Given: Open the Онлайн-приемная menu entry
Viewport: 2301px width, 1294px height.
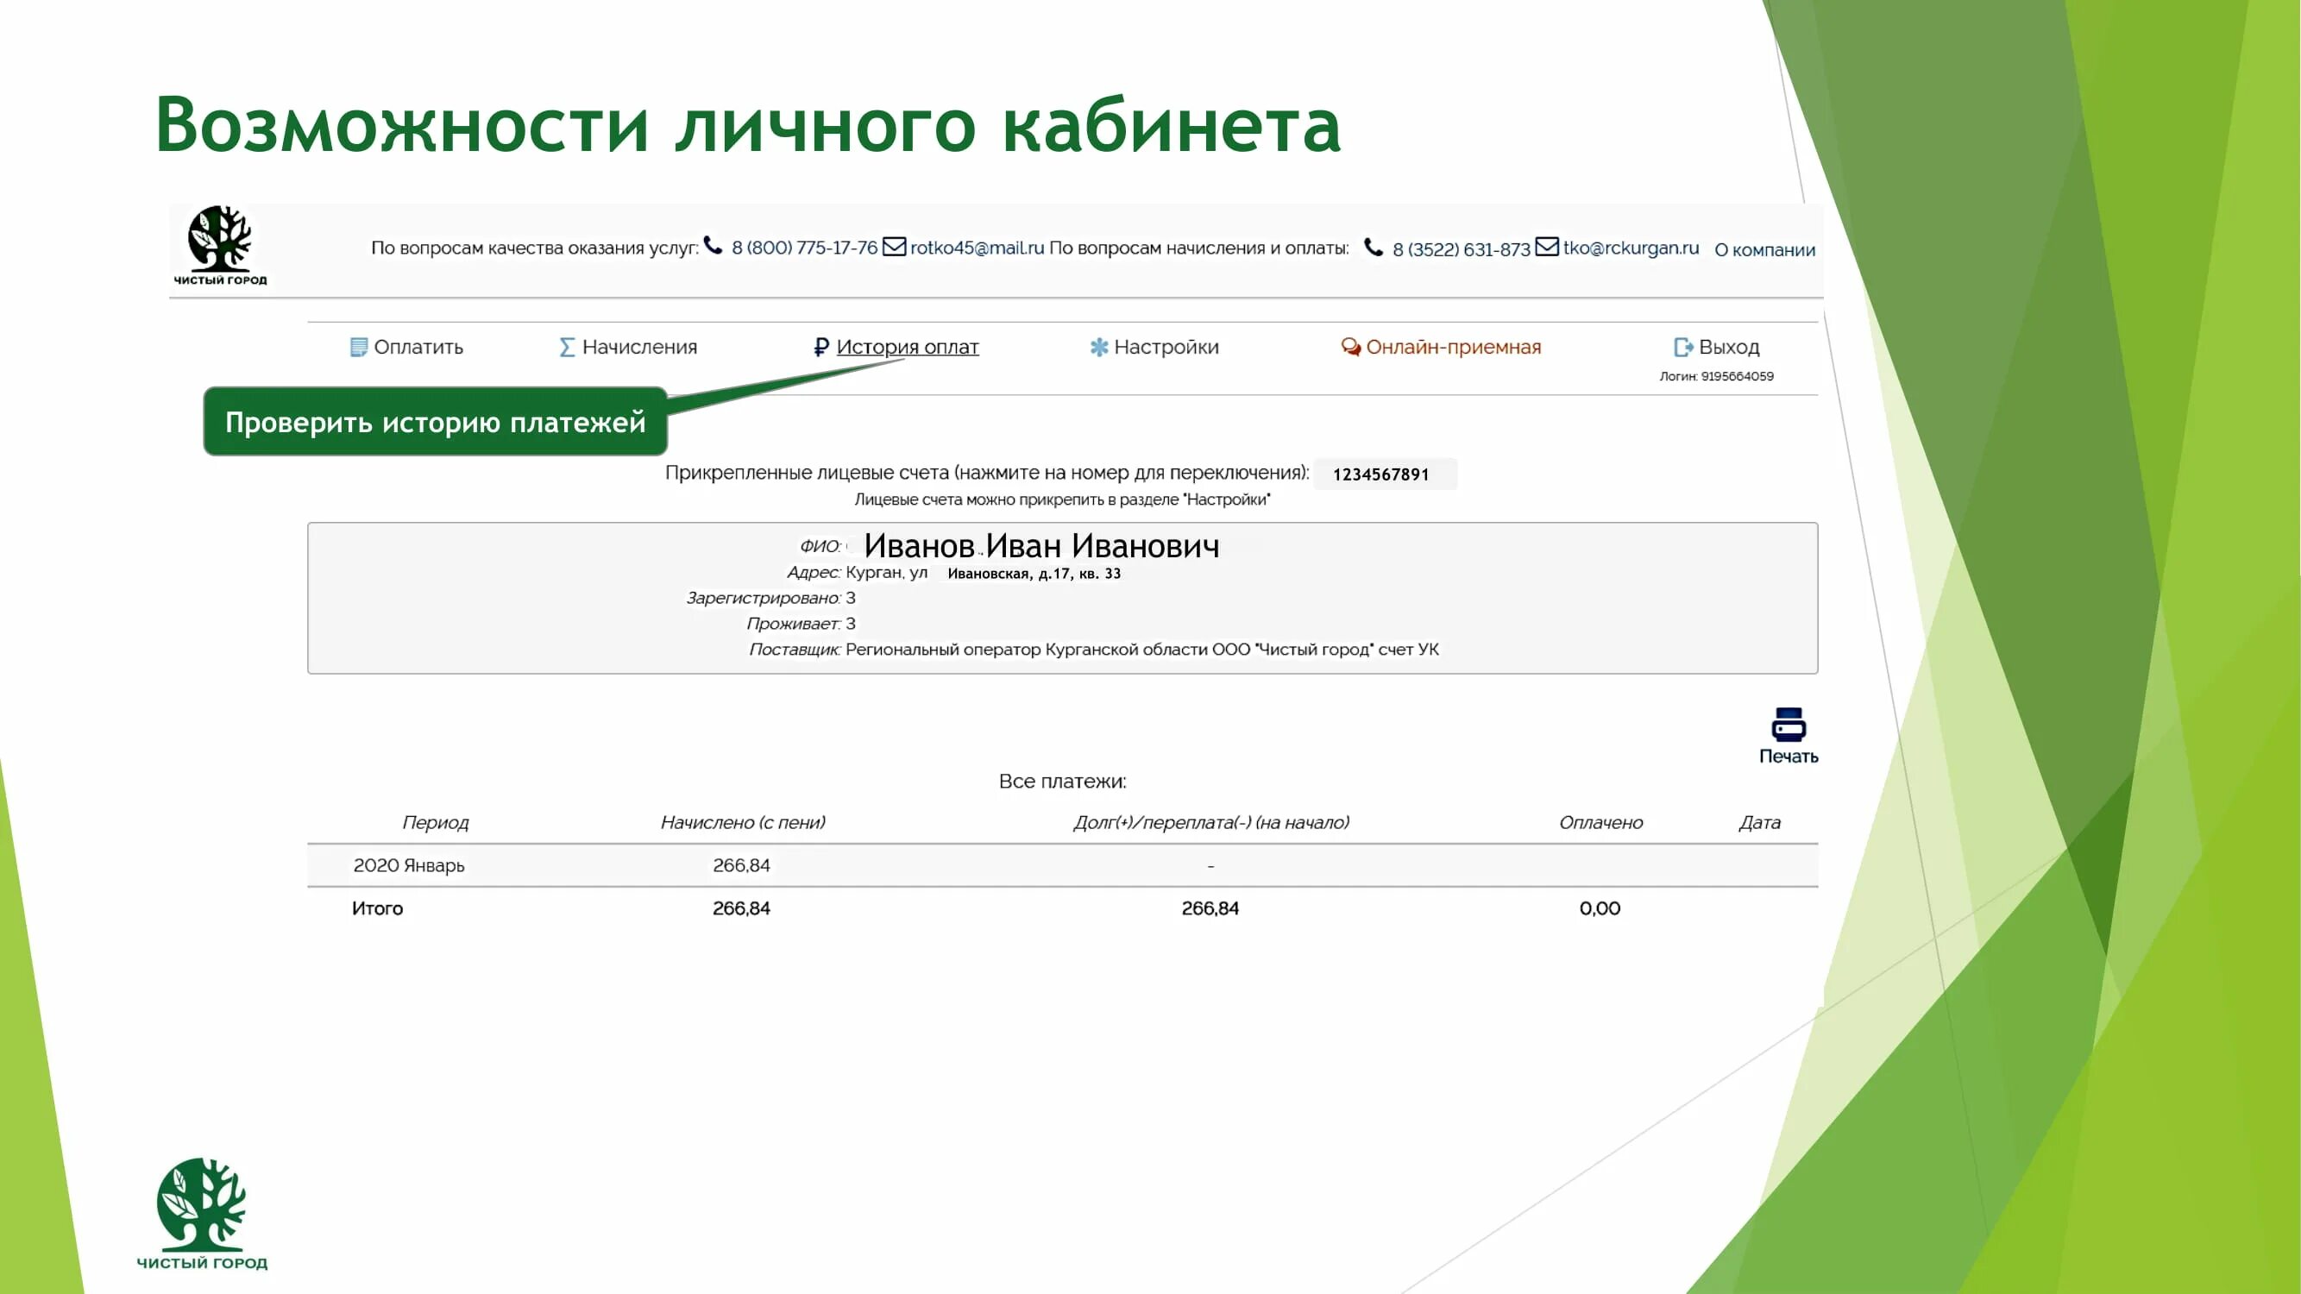Looking at the screenshot, I should (1449, 348).
